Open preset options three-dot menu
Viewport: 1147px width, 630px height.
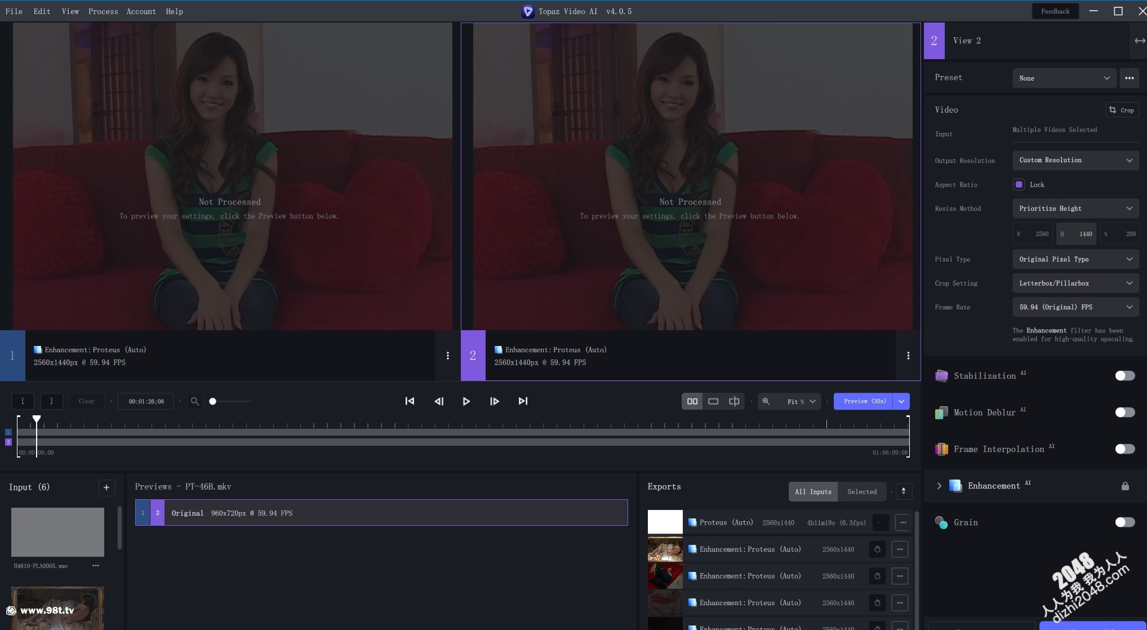pyautogui.click(x=1130, y=78)
